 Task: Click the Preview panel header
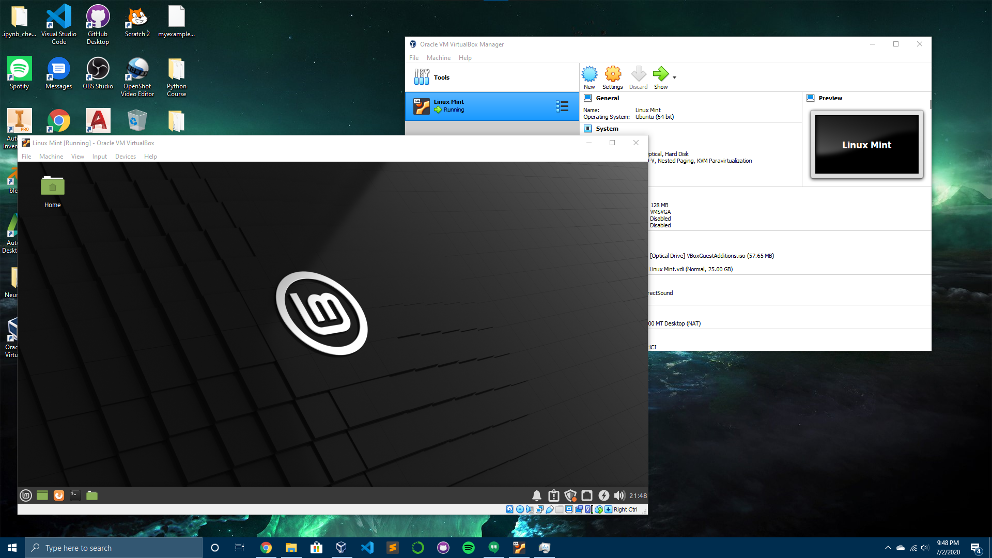[x=830, y=98]
